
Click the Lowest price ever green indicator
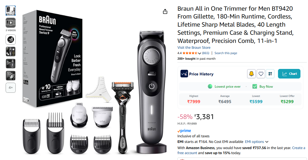tap(210, 87)
